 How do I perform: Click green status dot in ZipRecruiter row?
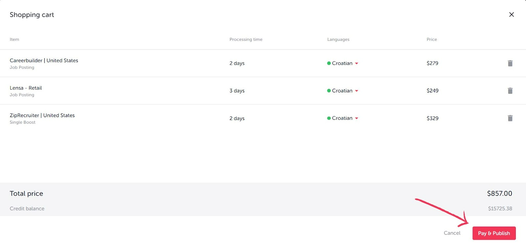point(329,118)
